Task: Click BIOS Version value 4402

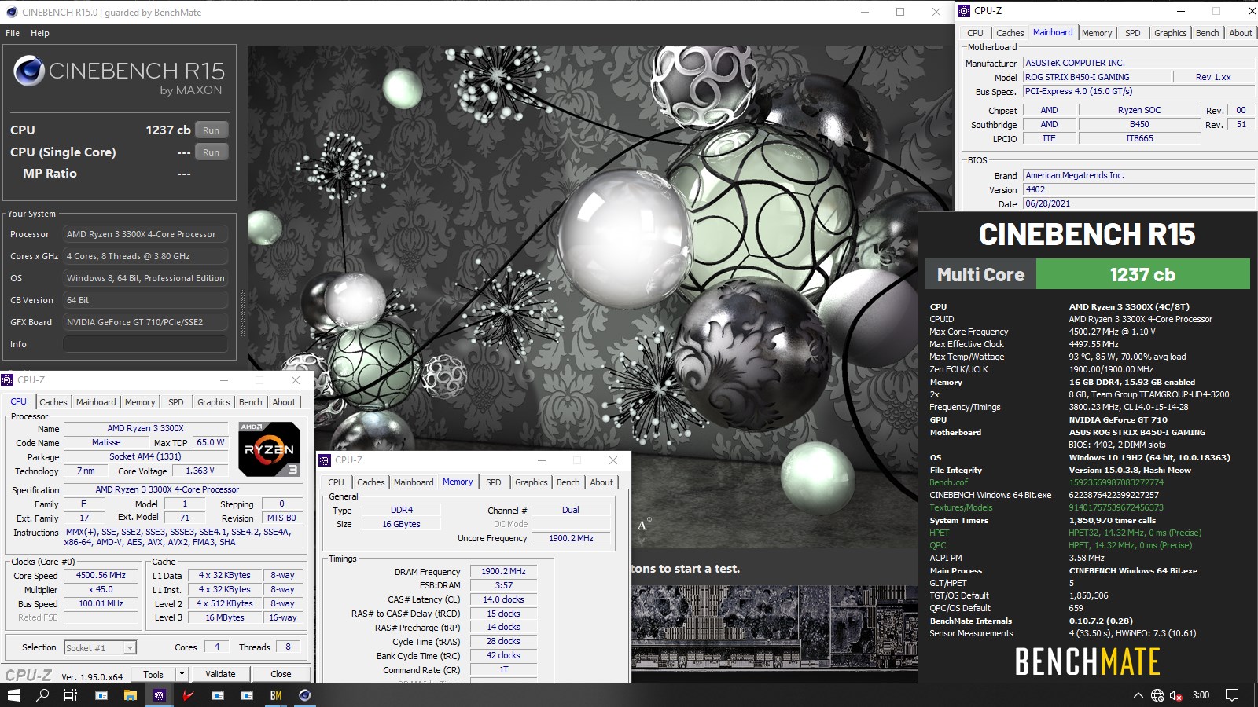Action: 1138,189
